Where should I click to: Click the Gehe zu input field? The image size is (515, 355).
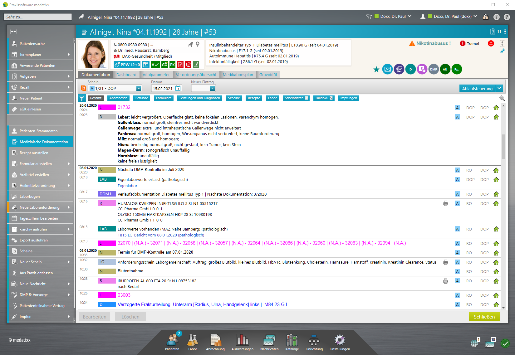pyautogui.click(x=38, y=17)
